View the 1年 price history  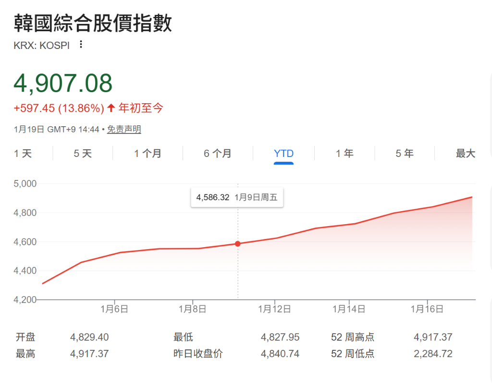click(344, 154)
